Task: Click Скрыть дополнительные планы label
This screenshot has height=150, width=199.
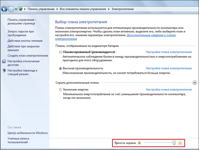Action: (77, 83)
